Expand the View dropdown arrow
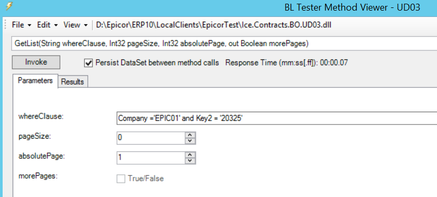The image size is (437, 197). (86, 25)
